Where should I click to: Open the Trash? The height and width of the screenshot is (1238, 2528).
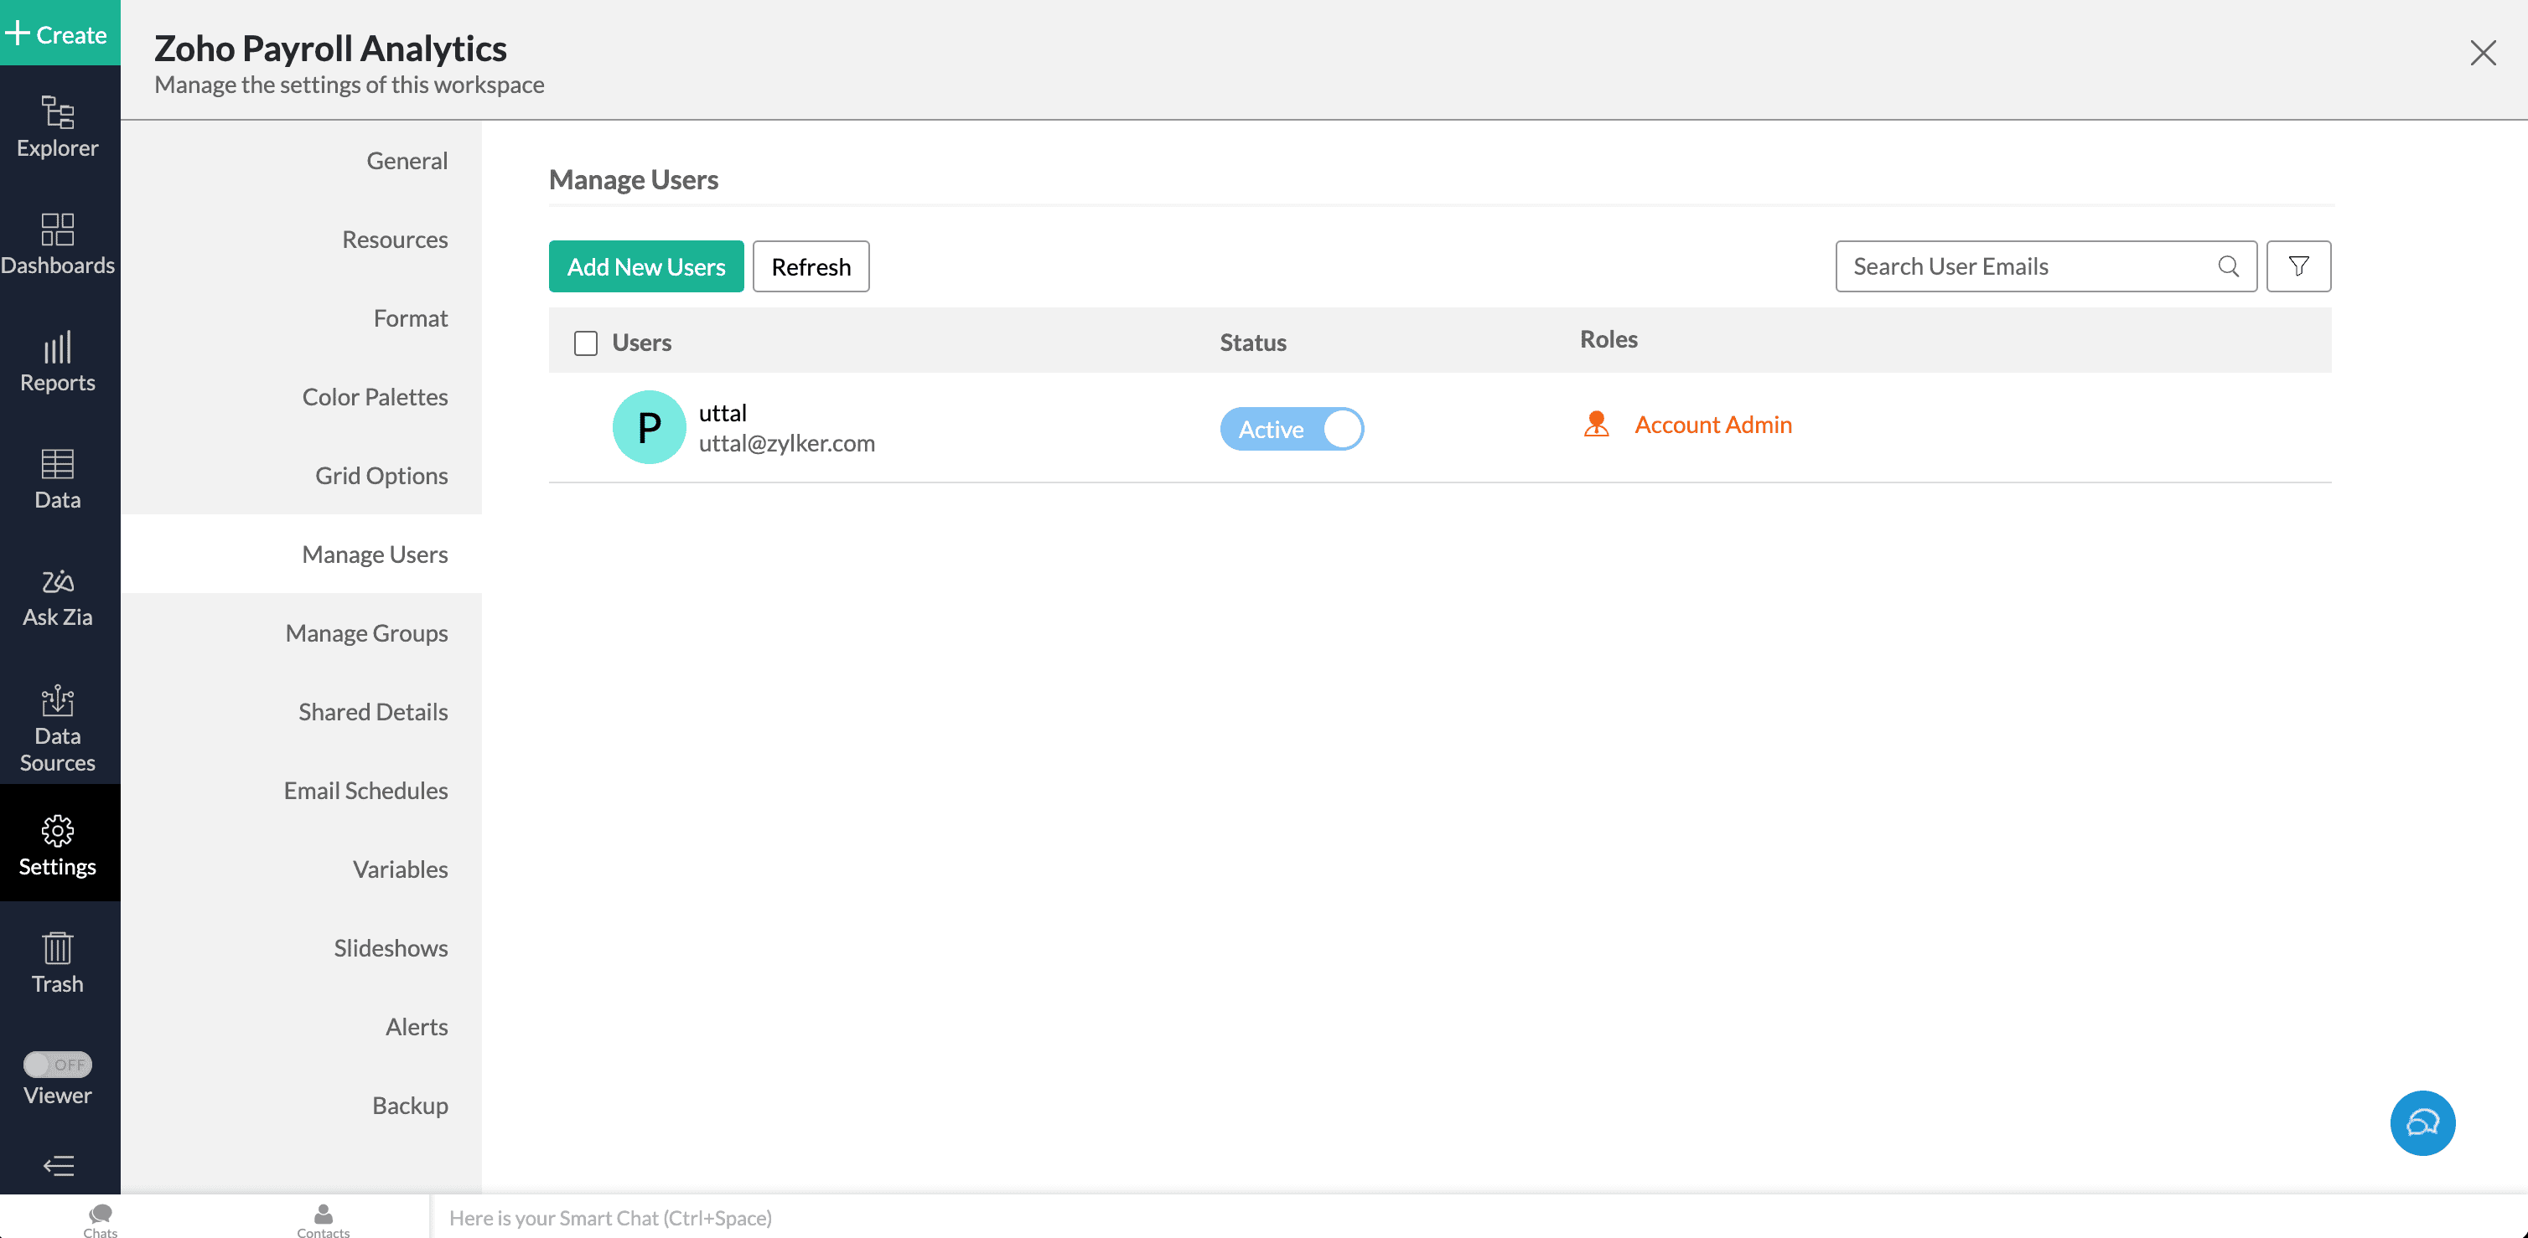(x=57, y=963)
